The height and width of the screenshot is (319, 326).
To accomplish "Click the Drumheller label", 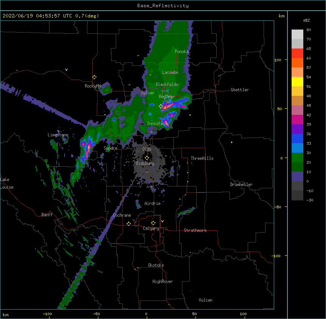I will coord(241,185).
